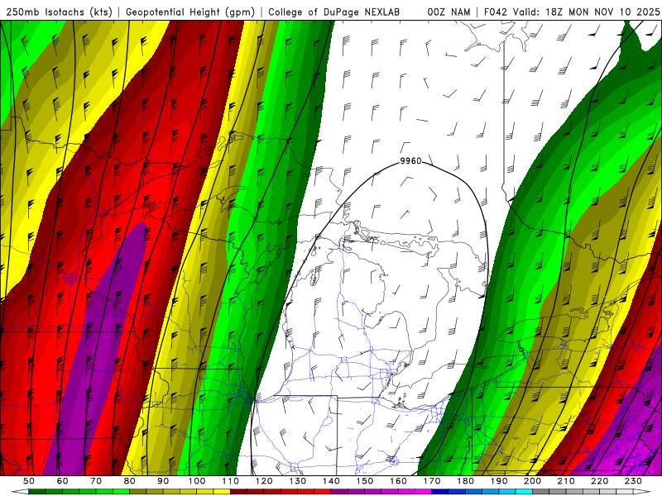Click the 120 value on the color scale
This screenshot has width=662, height=496.
click(264, 481)
